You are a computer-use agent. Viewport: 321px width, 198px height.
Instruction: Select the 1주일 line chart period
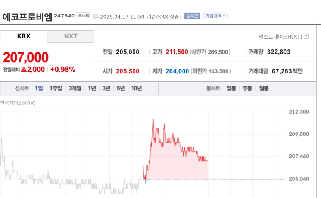[x=56, y=88]
